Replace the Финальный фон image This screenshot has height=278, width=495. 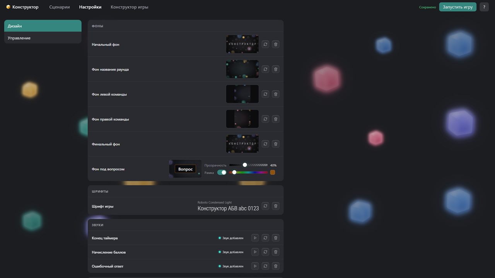click(265, 144)
